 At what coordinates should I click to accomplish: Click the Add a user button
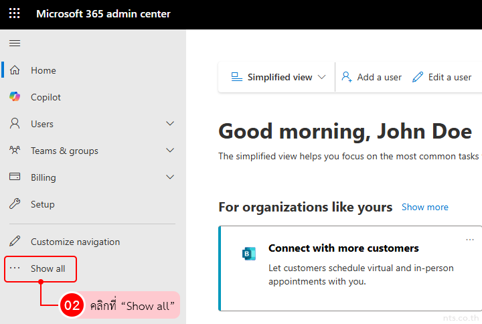(x=372, y=77)
